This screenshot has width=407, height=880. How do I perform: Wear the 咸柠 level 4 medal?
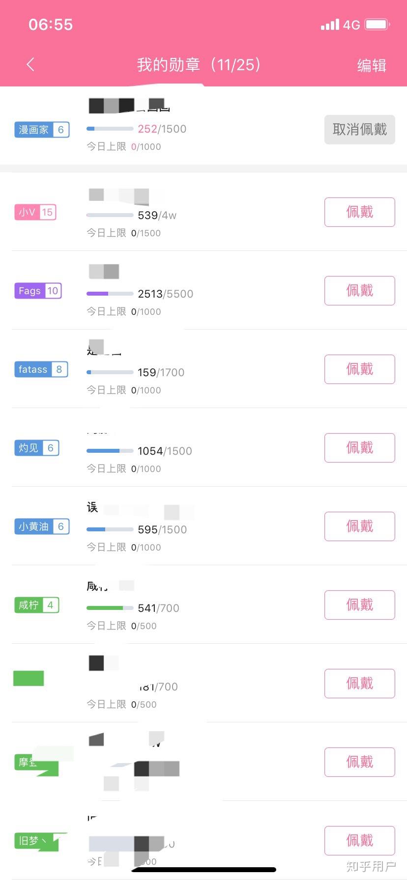click(359, 605)
